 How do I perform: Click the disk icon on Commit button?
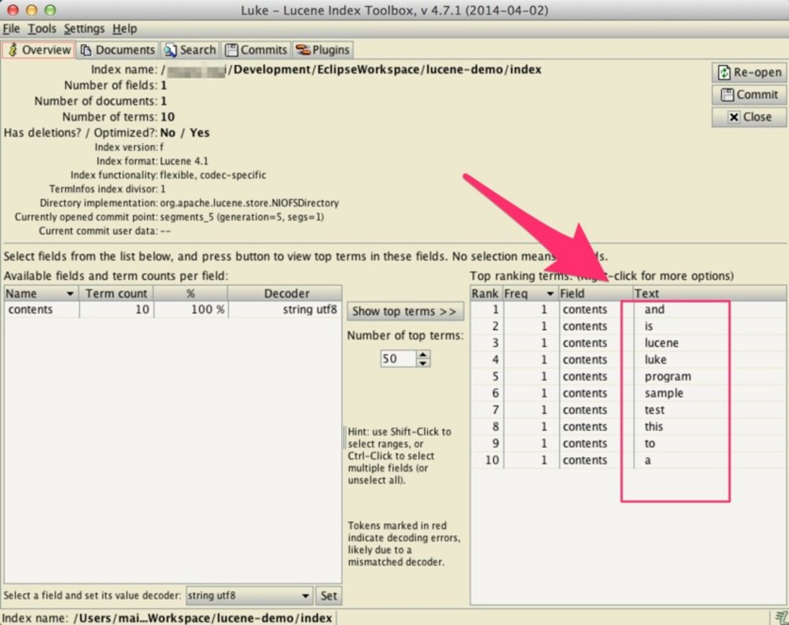pyautogui.click(x=727, y=95)
